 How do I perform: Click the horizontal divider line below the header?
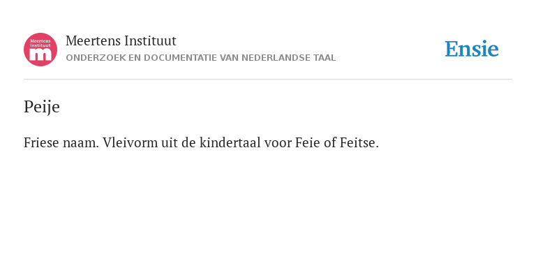pos(268,80)
